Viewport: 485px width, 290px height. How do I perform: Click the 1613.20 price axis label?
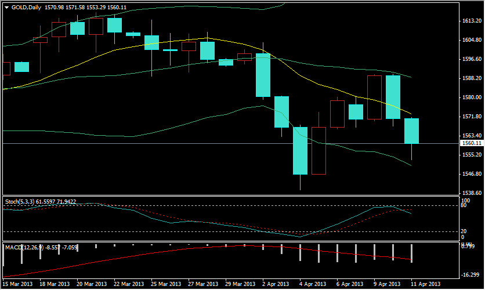coord(470,21)
